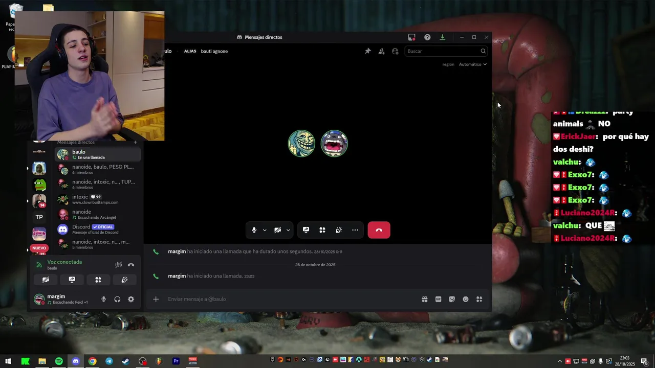Screen dimensions: 655x368
Task: Open the inbox icon in Discord title bar
Action: tap(411, 37)
